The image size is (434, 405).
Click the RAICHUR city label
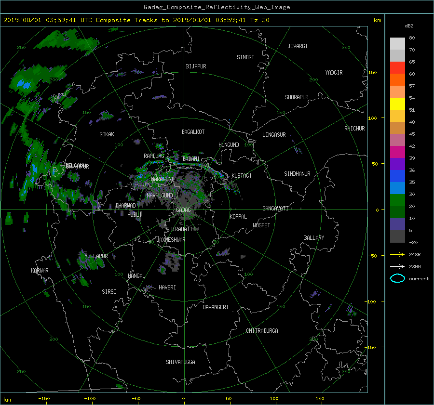[x=354, y=129]
